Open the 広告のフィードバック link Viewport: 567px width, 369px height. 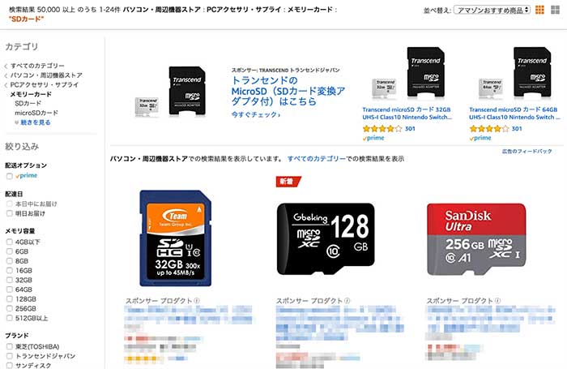pyautogui.click(x=526, y=152)
